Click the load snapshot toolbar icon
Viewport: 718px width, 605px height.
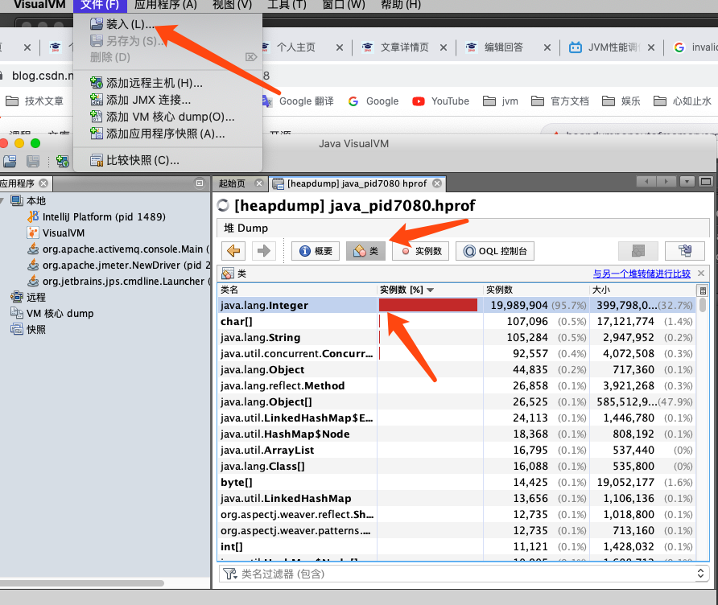[10, 161]
